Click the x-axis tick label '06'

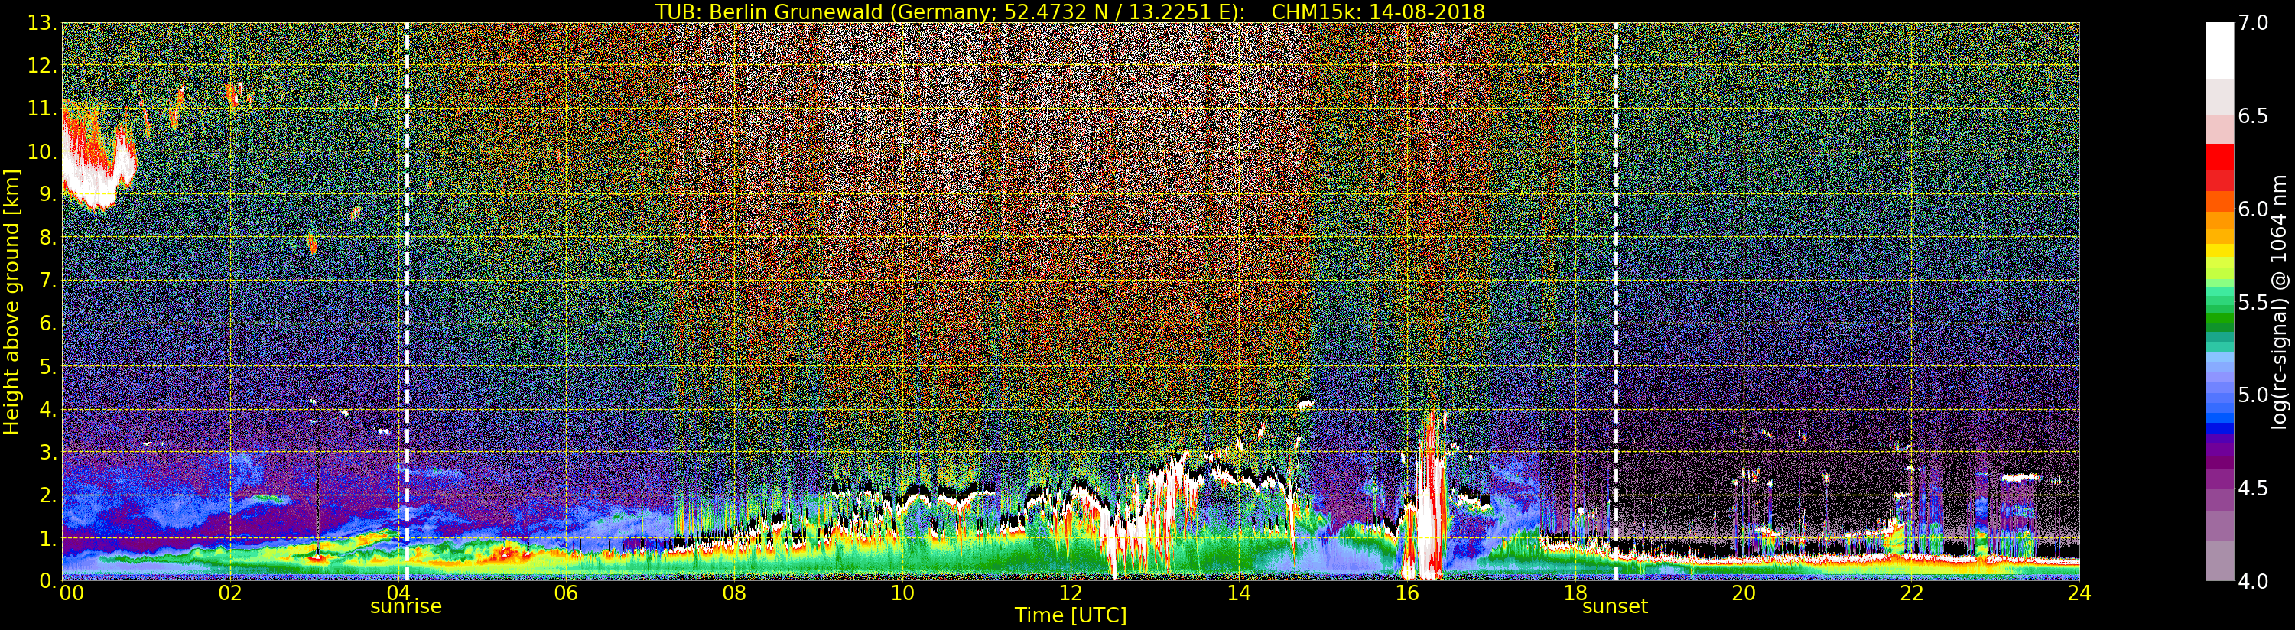[566, 593]
